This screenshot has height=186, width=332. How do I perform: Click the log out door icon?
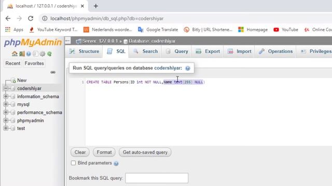click(22, 54)
